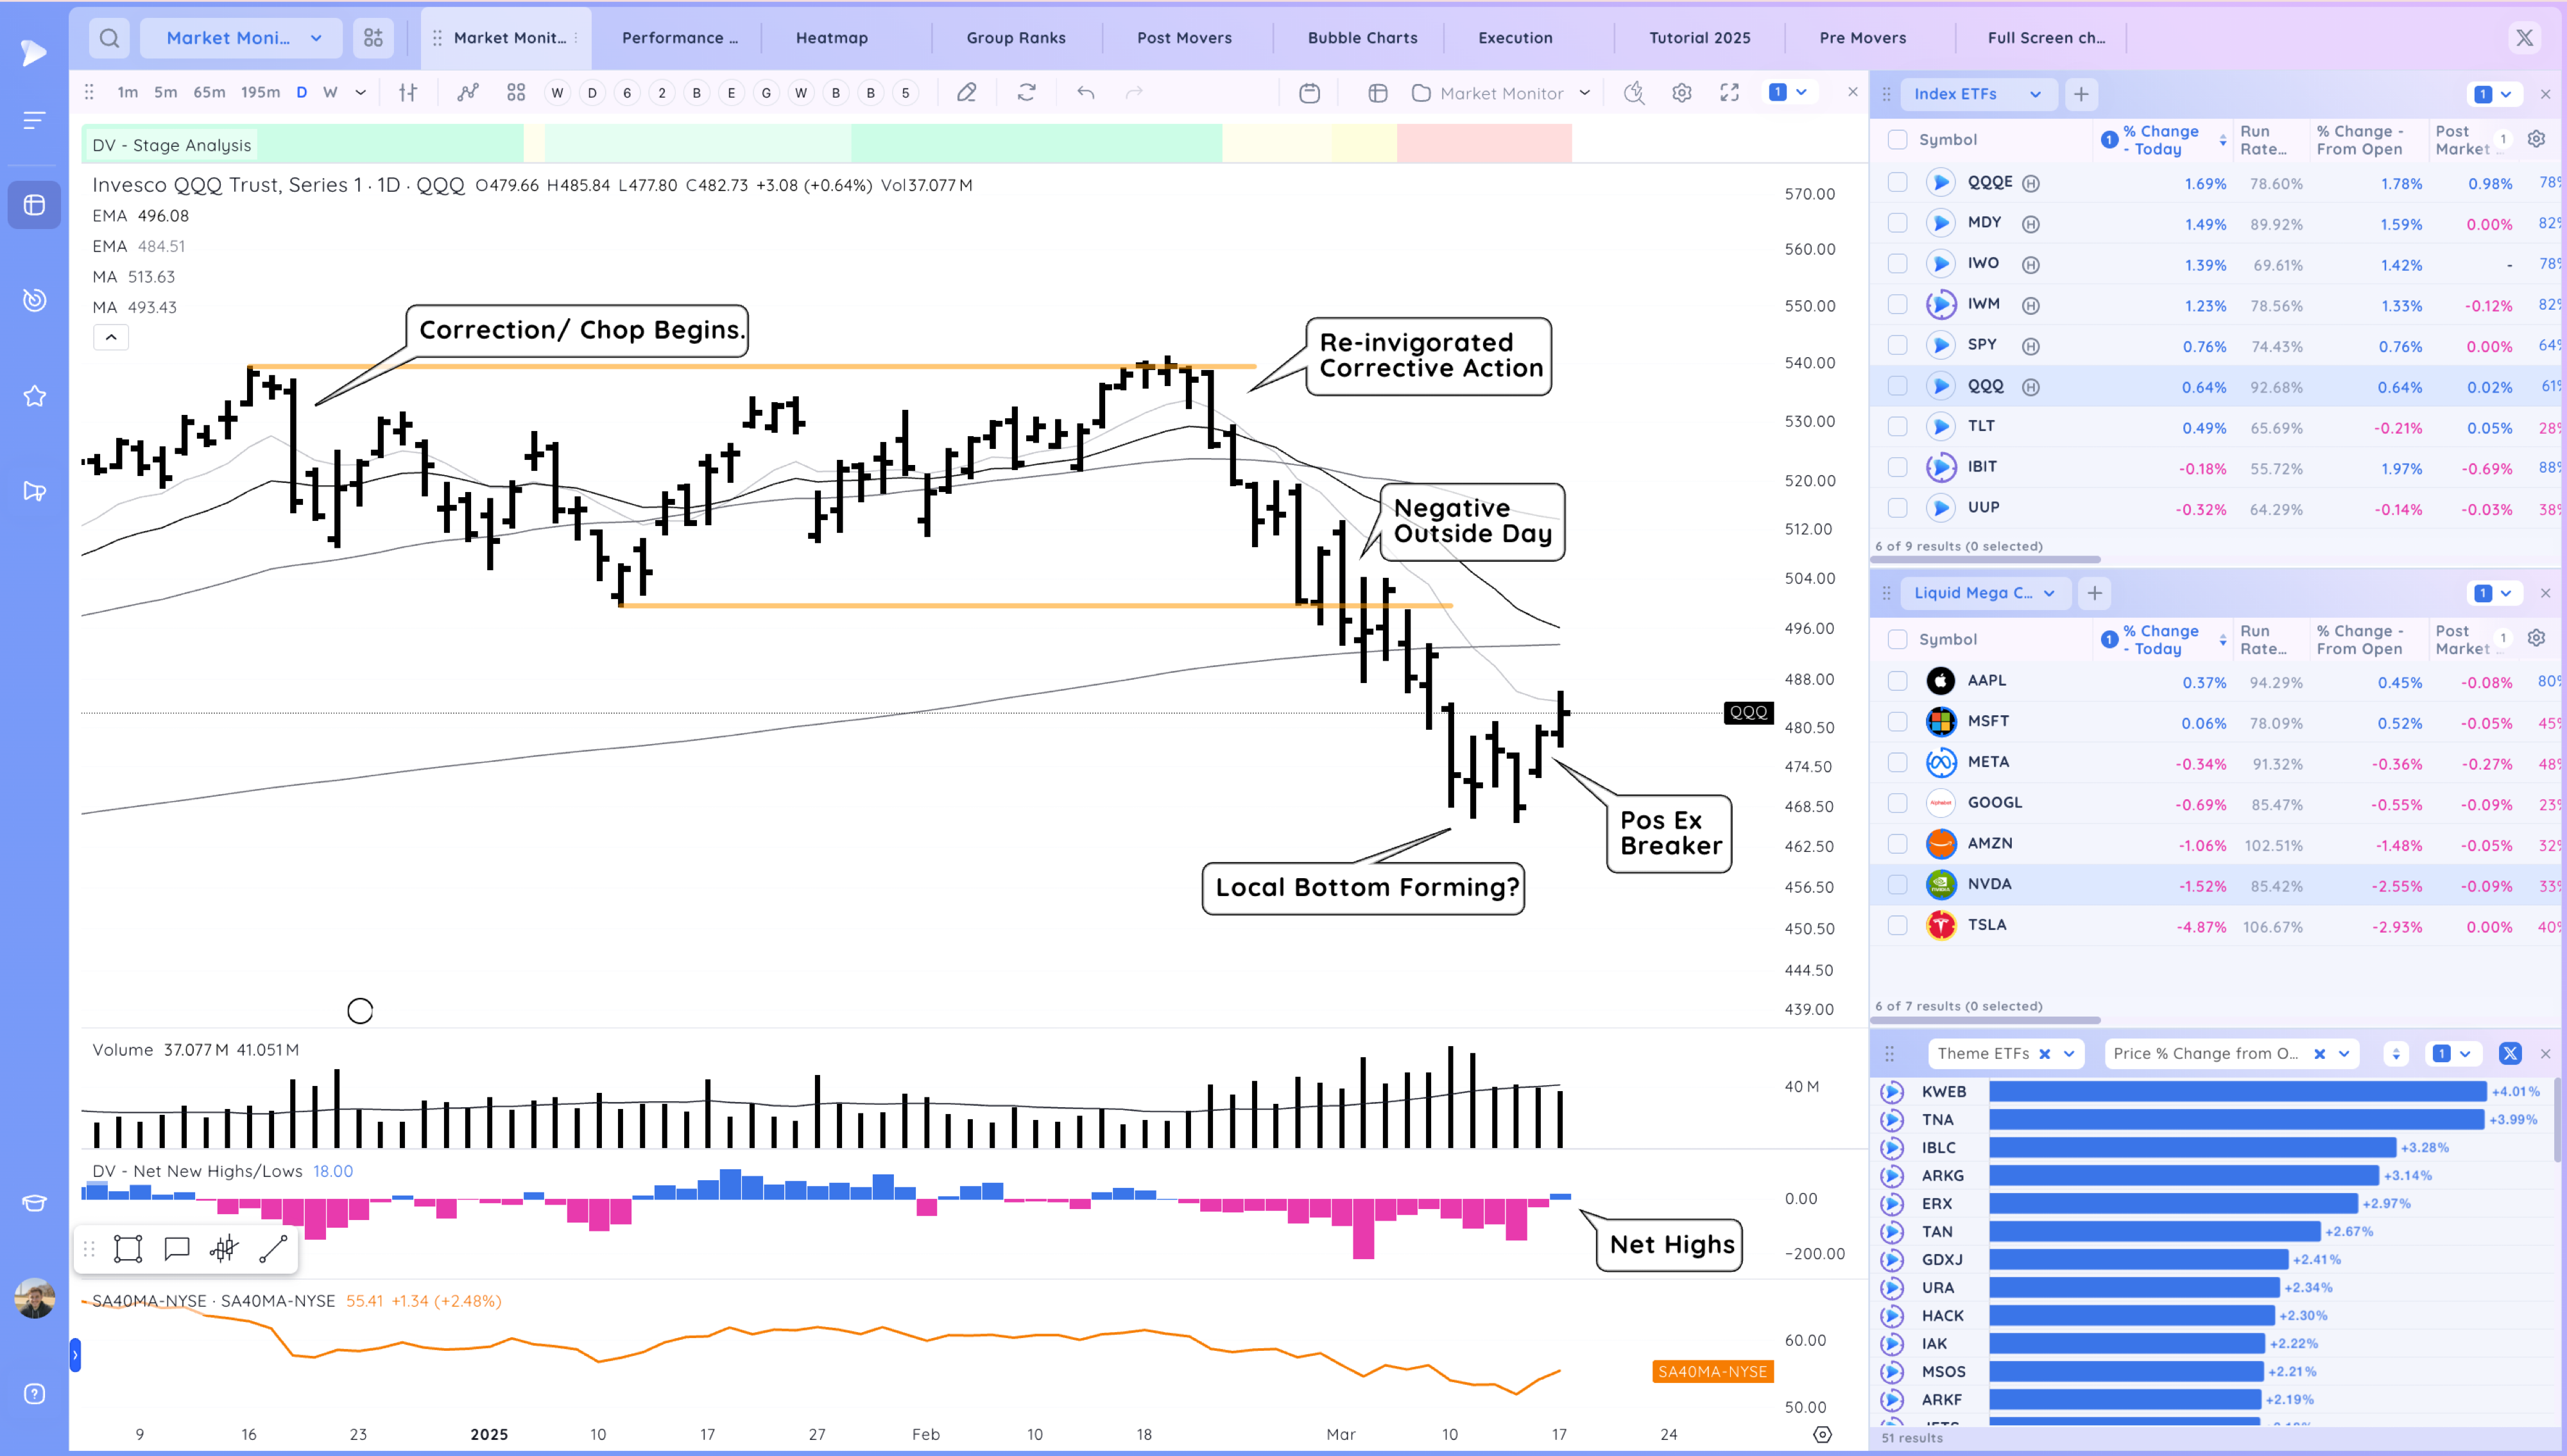The height and width of the screenshot is (1456, 2567).
Task: Click the KWEB play button
Action: coord(1891,1092)
